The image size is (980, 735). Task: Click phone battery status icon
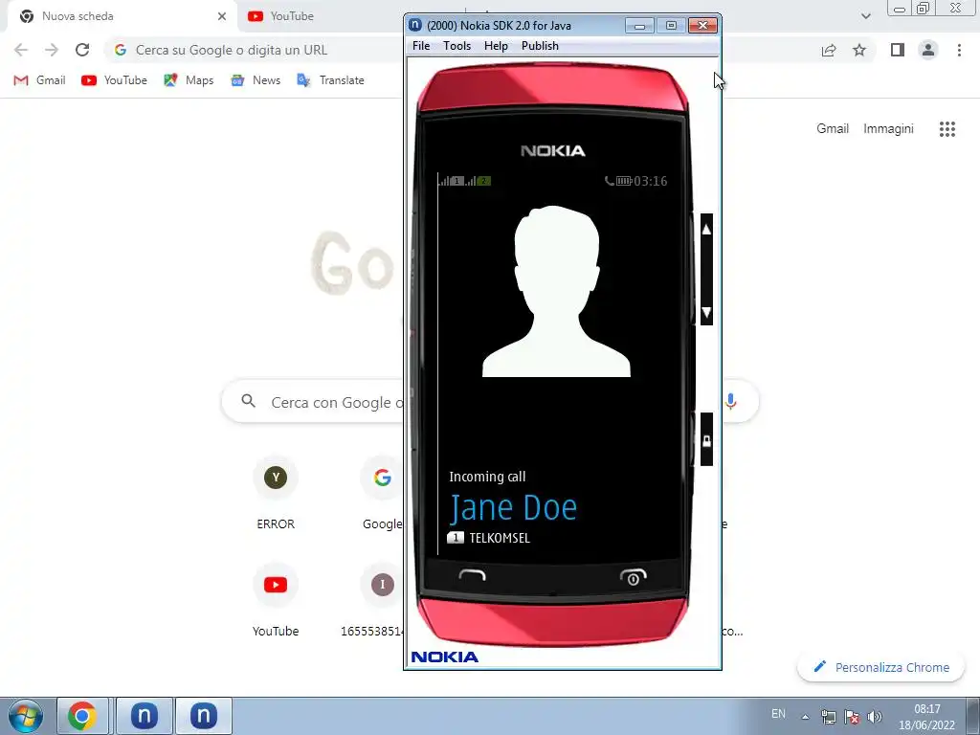coord(624,181)
